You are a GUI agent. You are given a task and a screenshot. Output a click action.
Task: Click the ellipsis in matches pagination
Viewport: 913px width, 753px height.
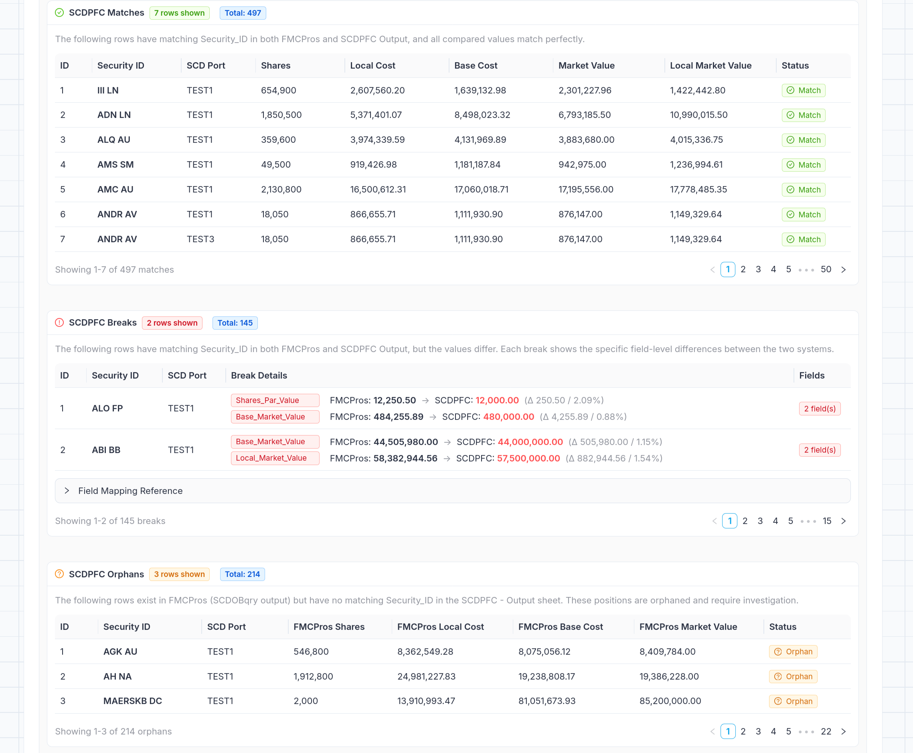click(x=806, y=270)
